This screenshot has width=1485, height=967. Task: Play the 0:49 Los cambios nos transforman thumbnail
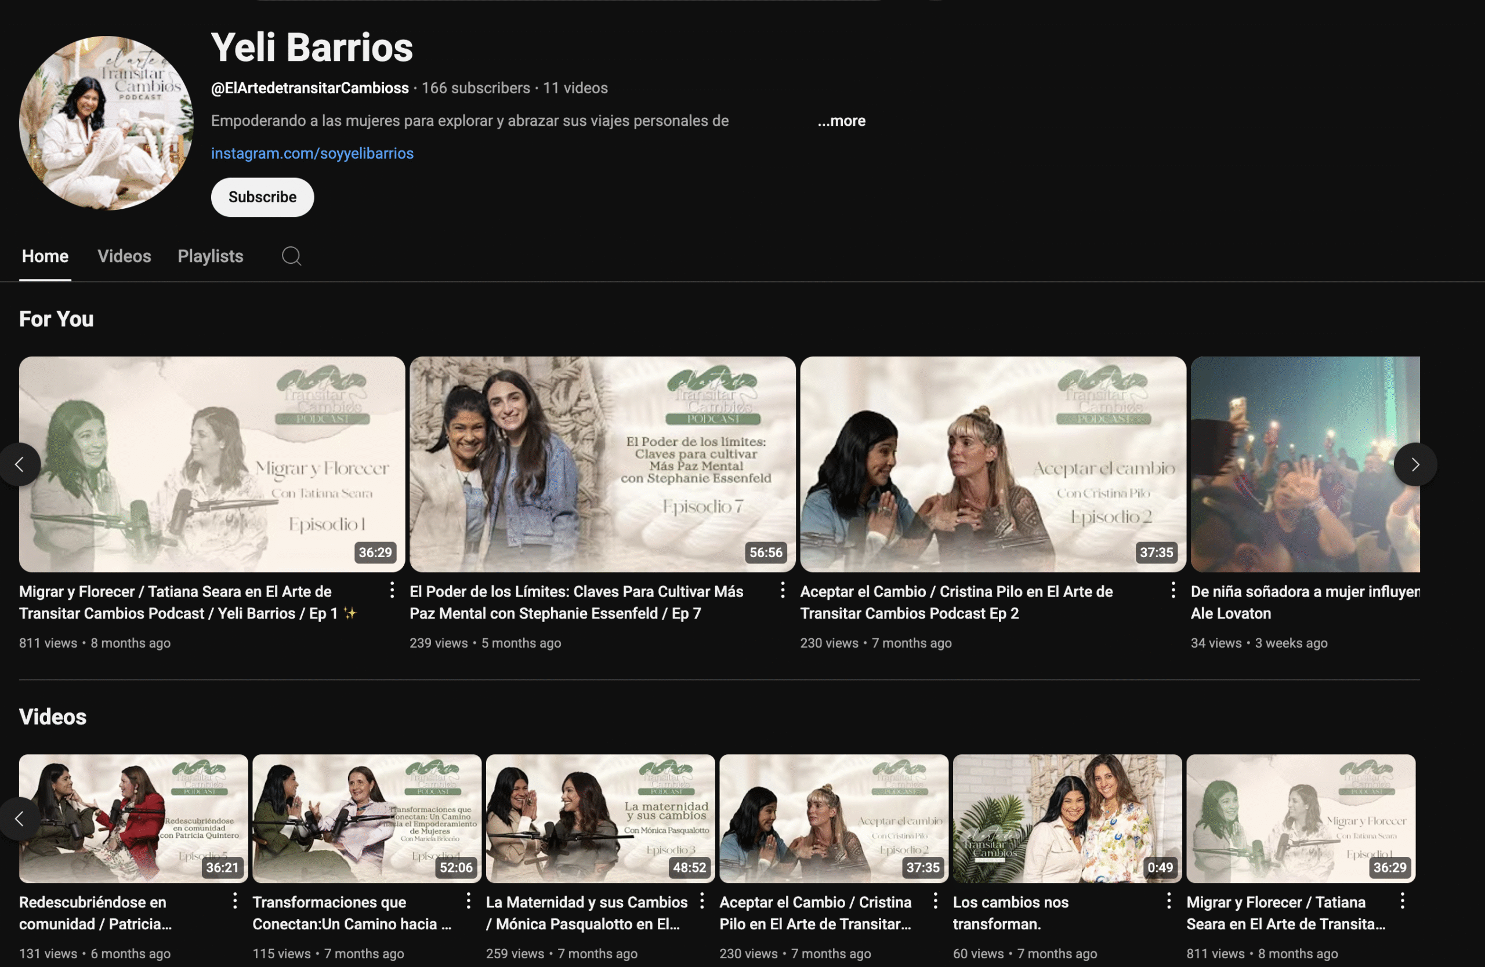[x=1067, y=818]
